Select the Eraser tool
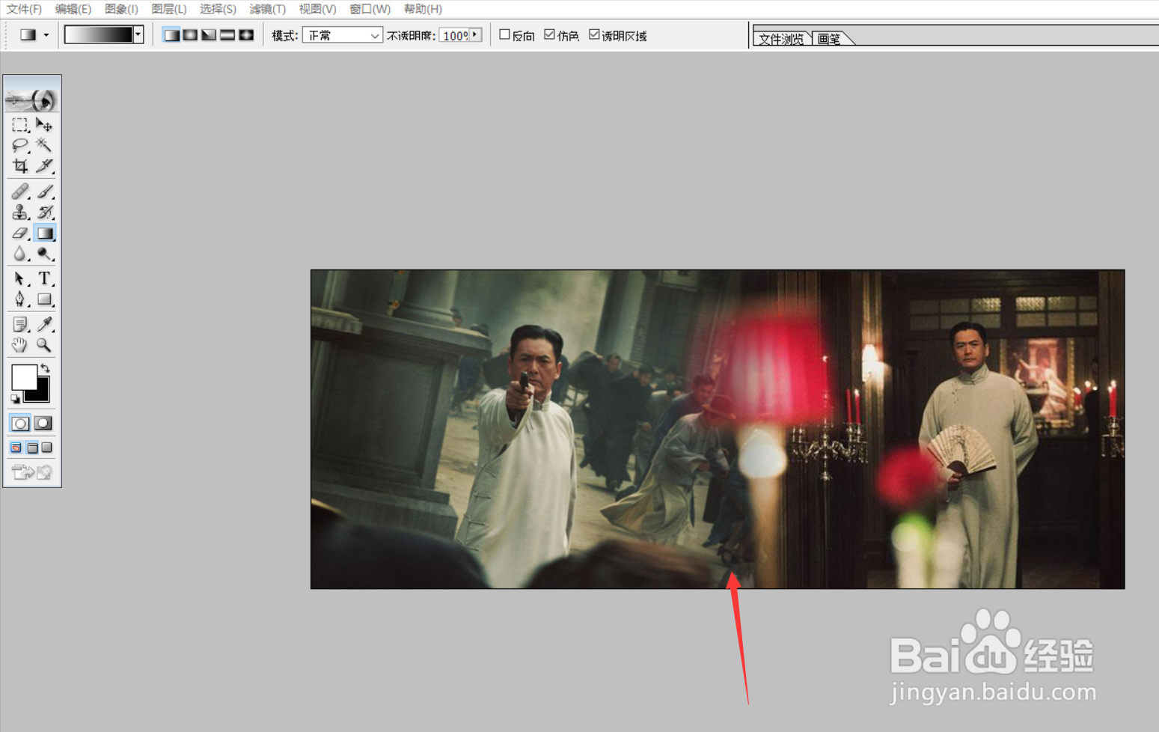 [20, 234]
